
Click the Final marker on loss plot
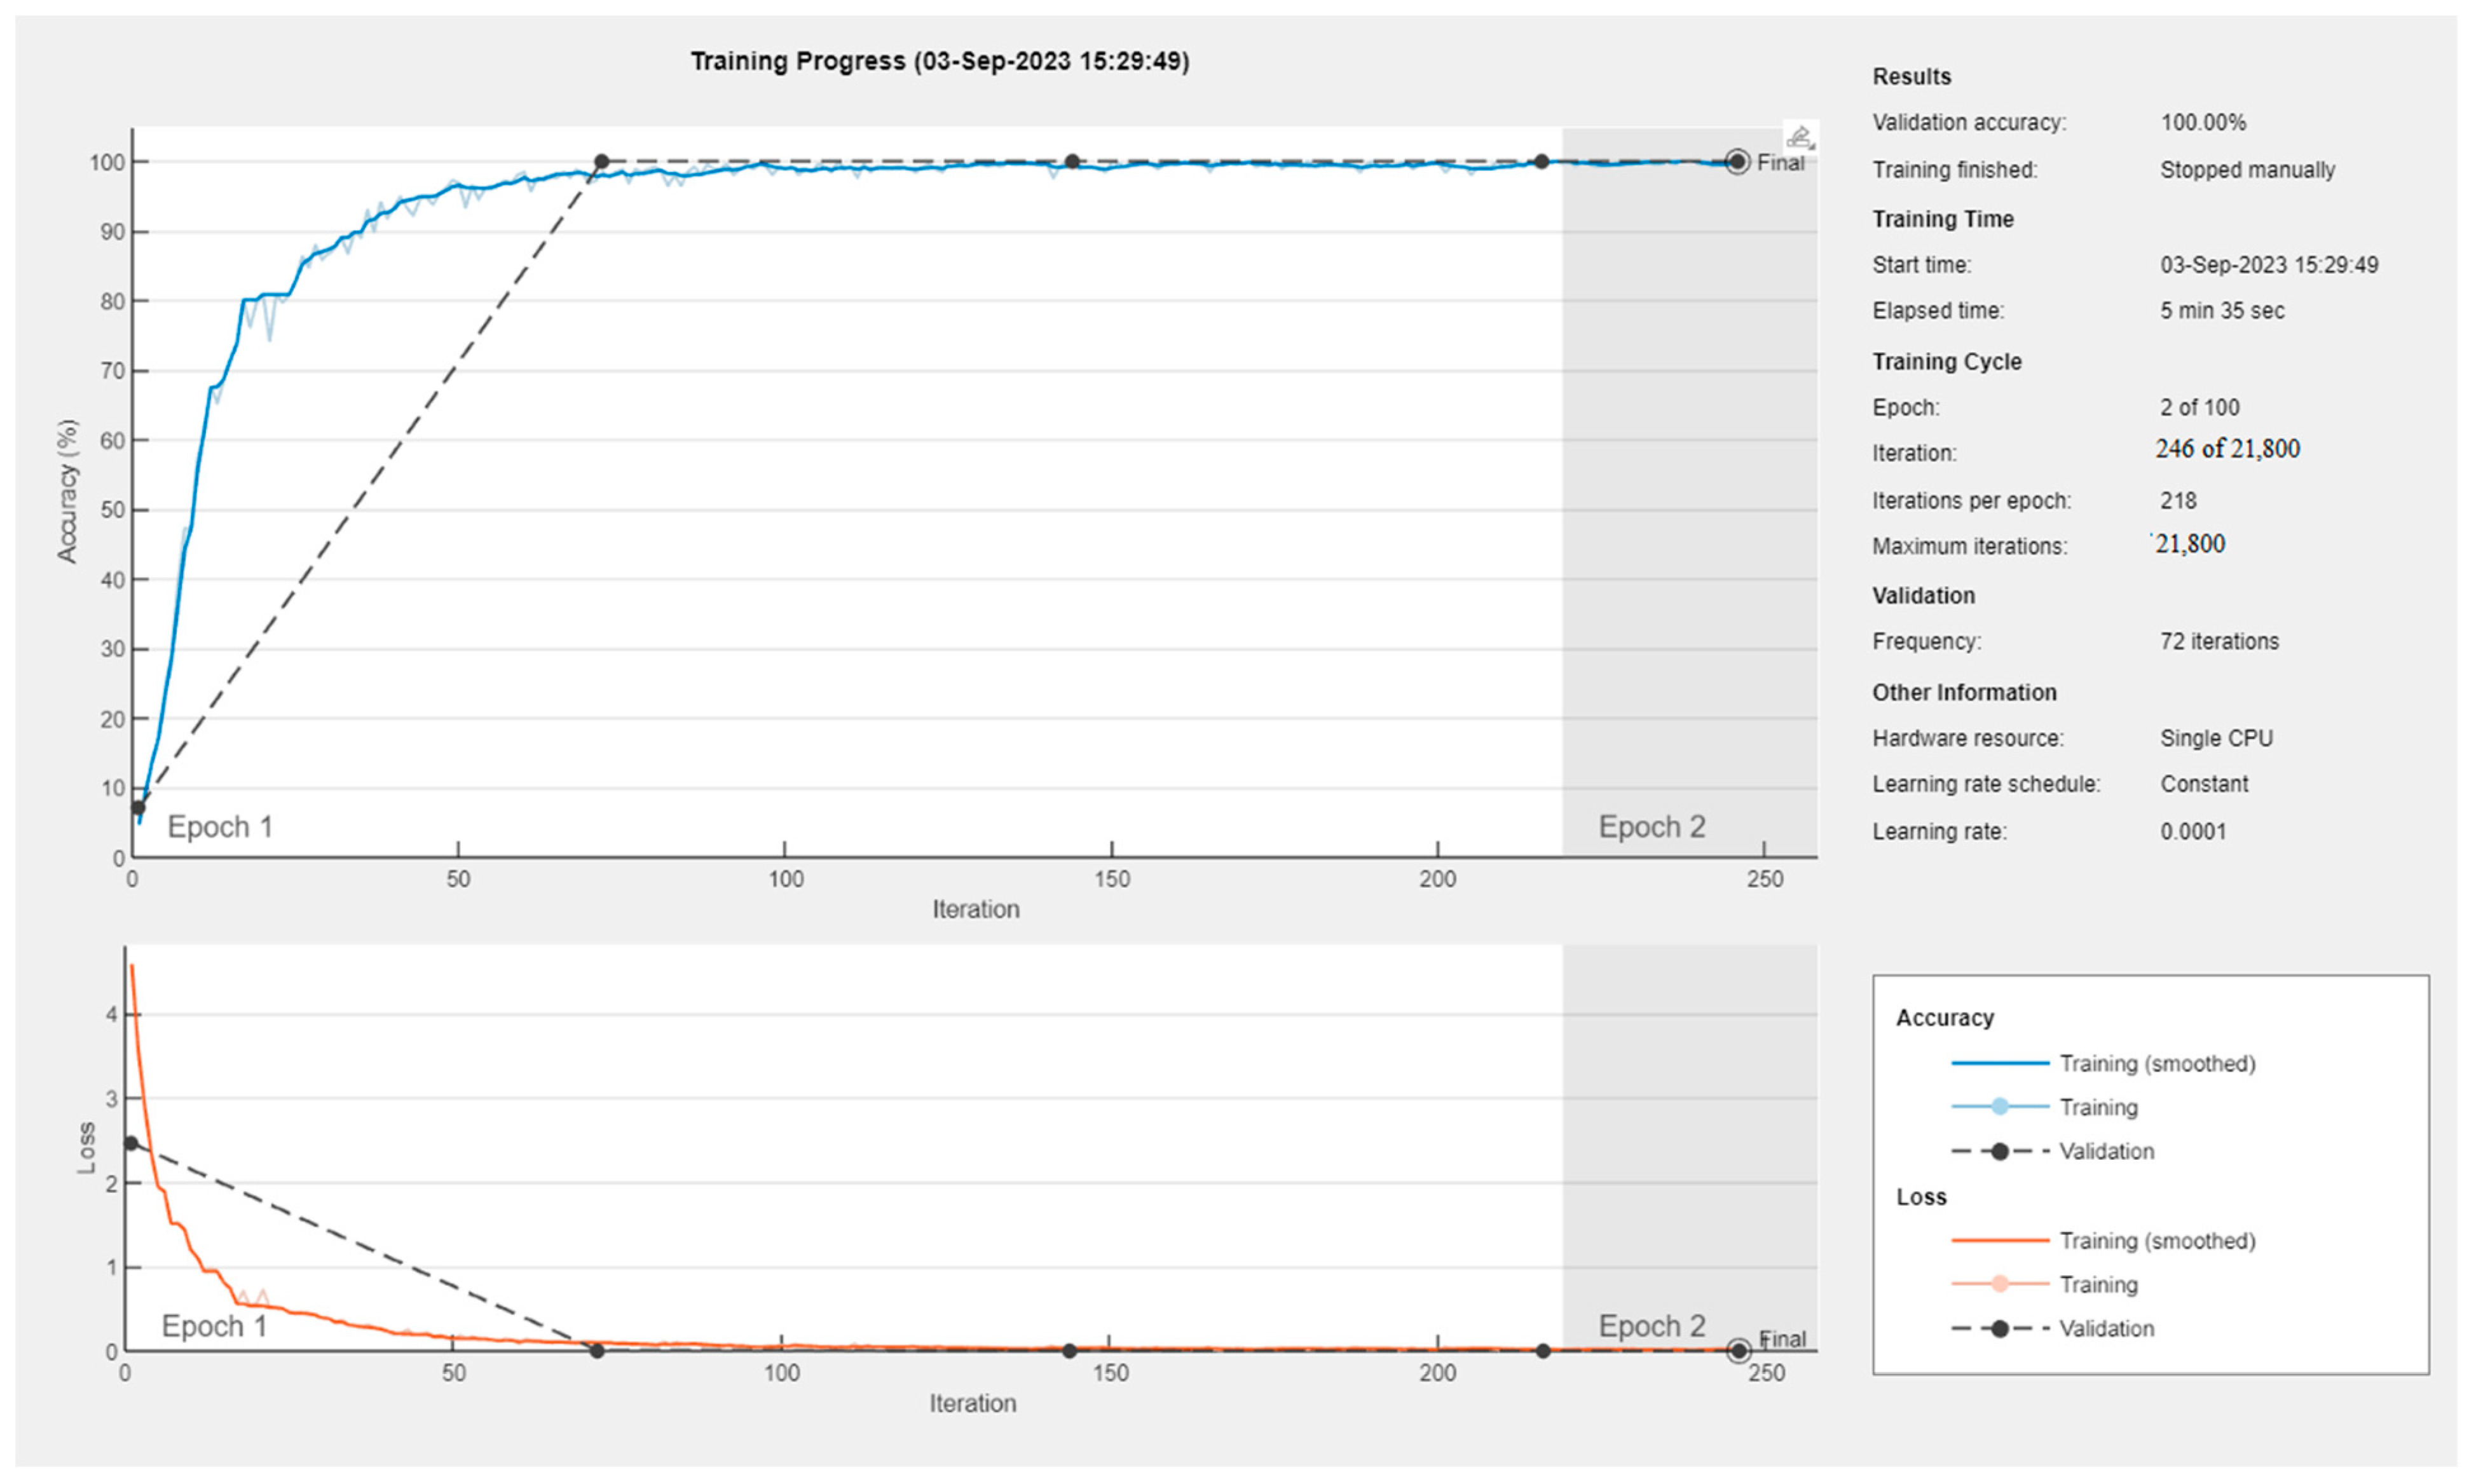[x=1739, y=1350]
